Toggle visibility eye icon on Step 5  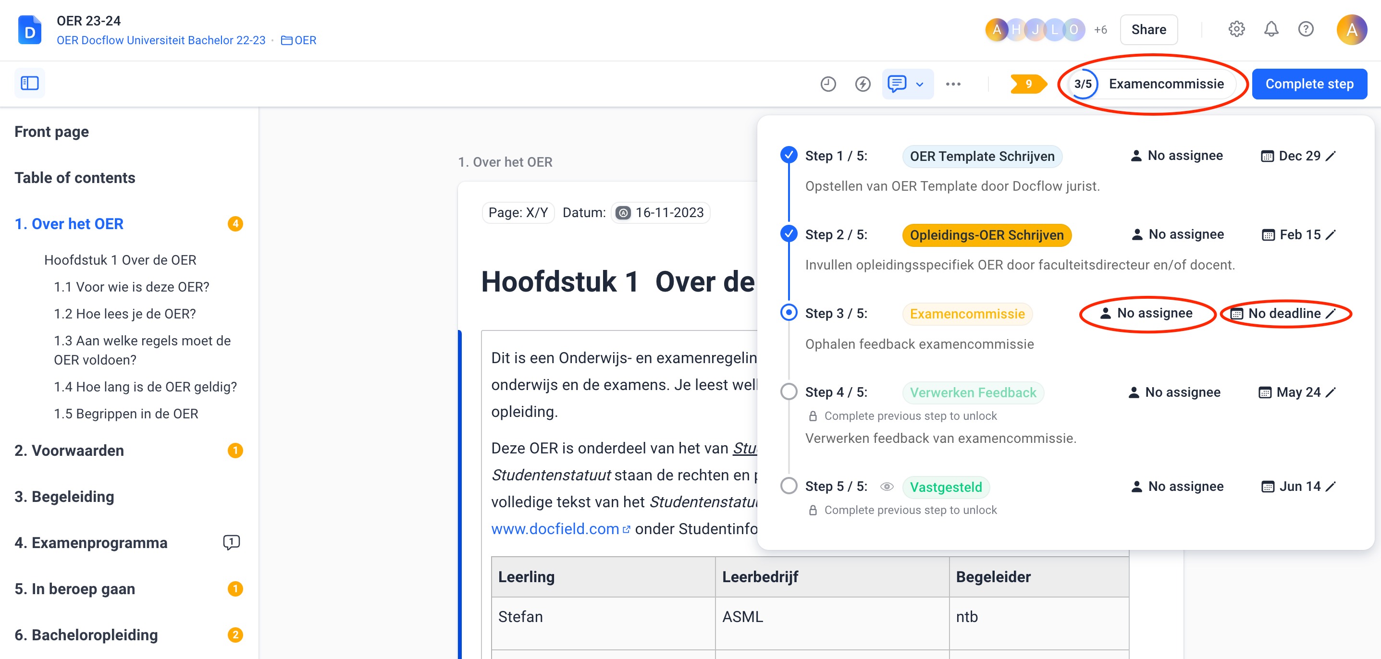coord(887,487)
